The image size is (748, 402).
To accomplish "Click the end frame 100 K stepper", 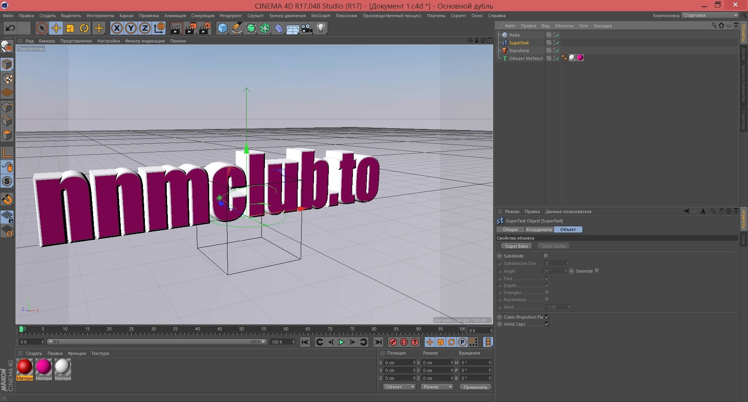I will 293,342.
